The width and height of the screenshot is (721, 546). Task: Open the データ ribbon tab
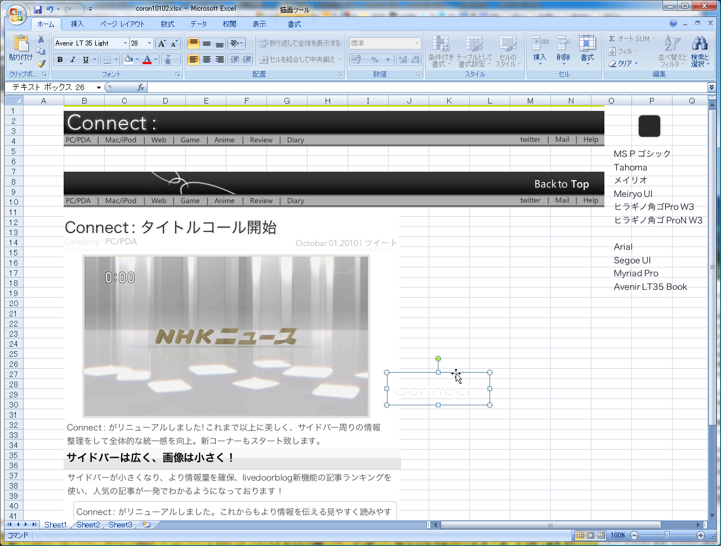coord(198,24)
